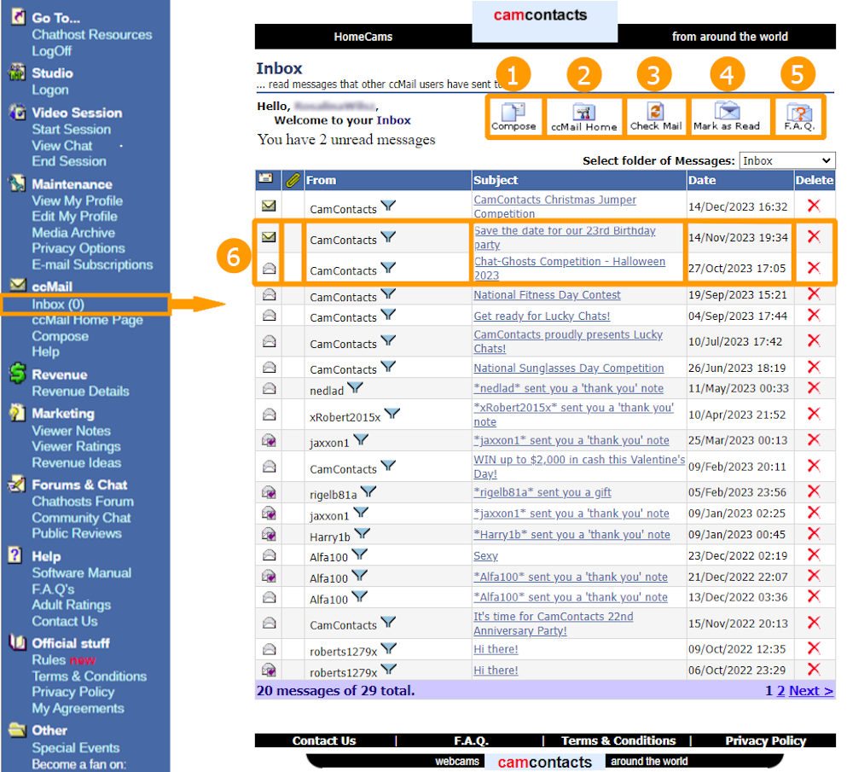Click the paperclip attachment column header
The image size is (847, 772).
click(x=294, y=180)
